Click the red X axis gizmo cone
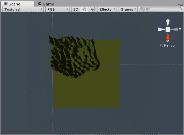The image size is (184, 135). (x=168, y=36)
